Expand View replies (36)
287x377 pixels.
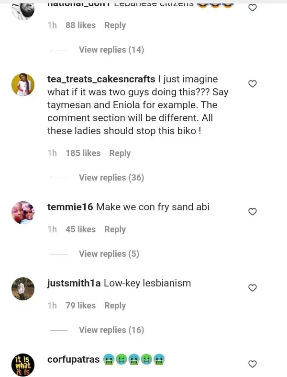tap(111, 178)
